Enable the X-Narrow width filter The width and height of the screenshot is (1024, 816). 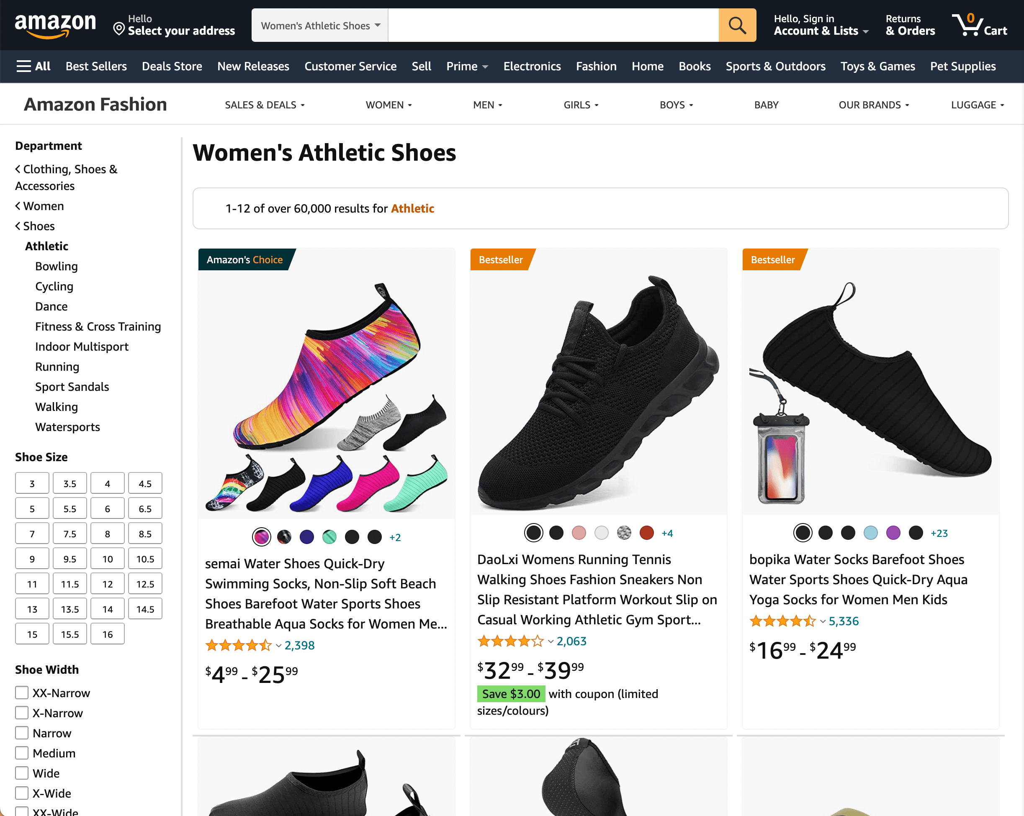click(21, 713)
